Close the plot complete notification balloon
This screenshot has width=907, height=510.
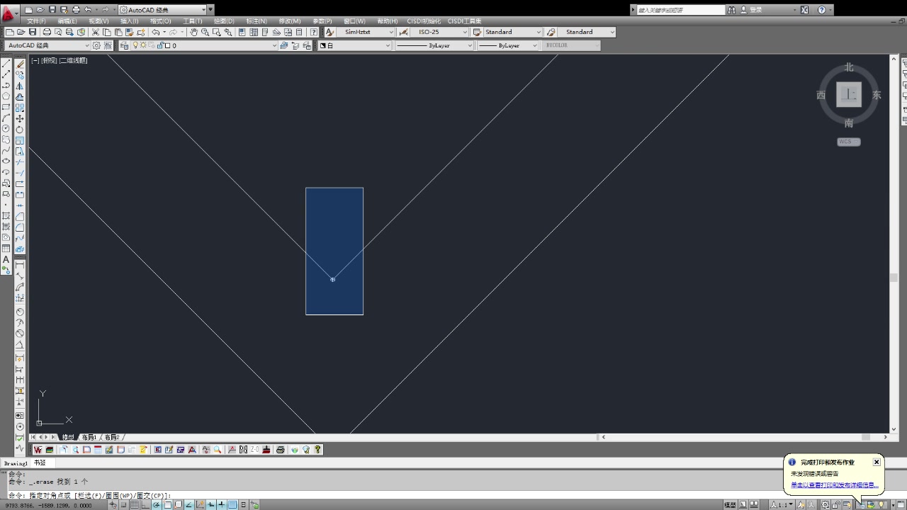(877, 462)
